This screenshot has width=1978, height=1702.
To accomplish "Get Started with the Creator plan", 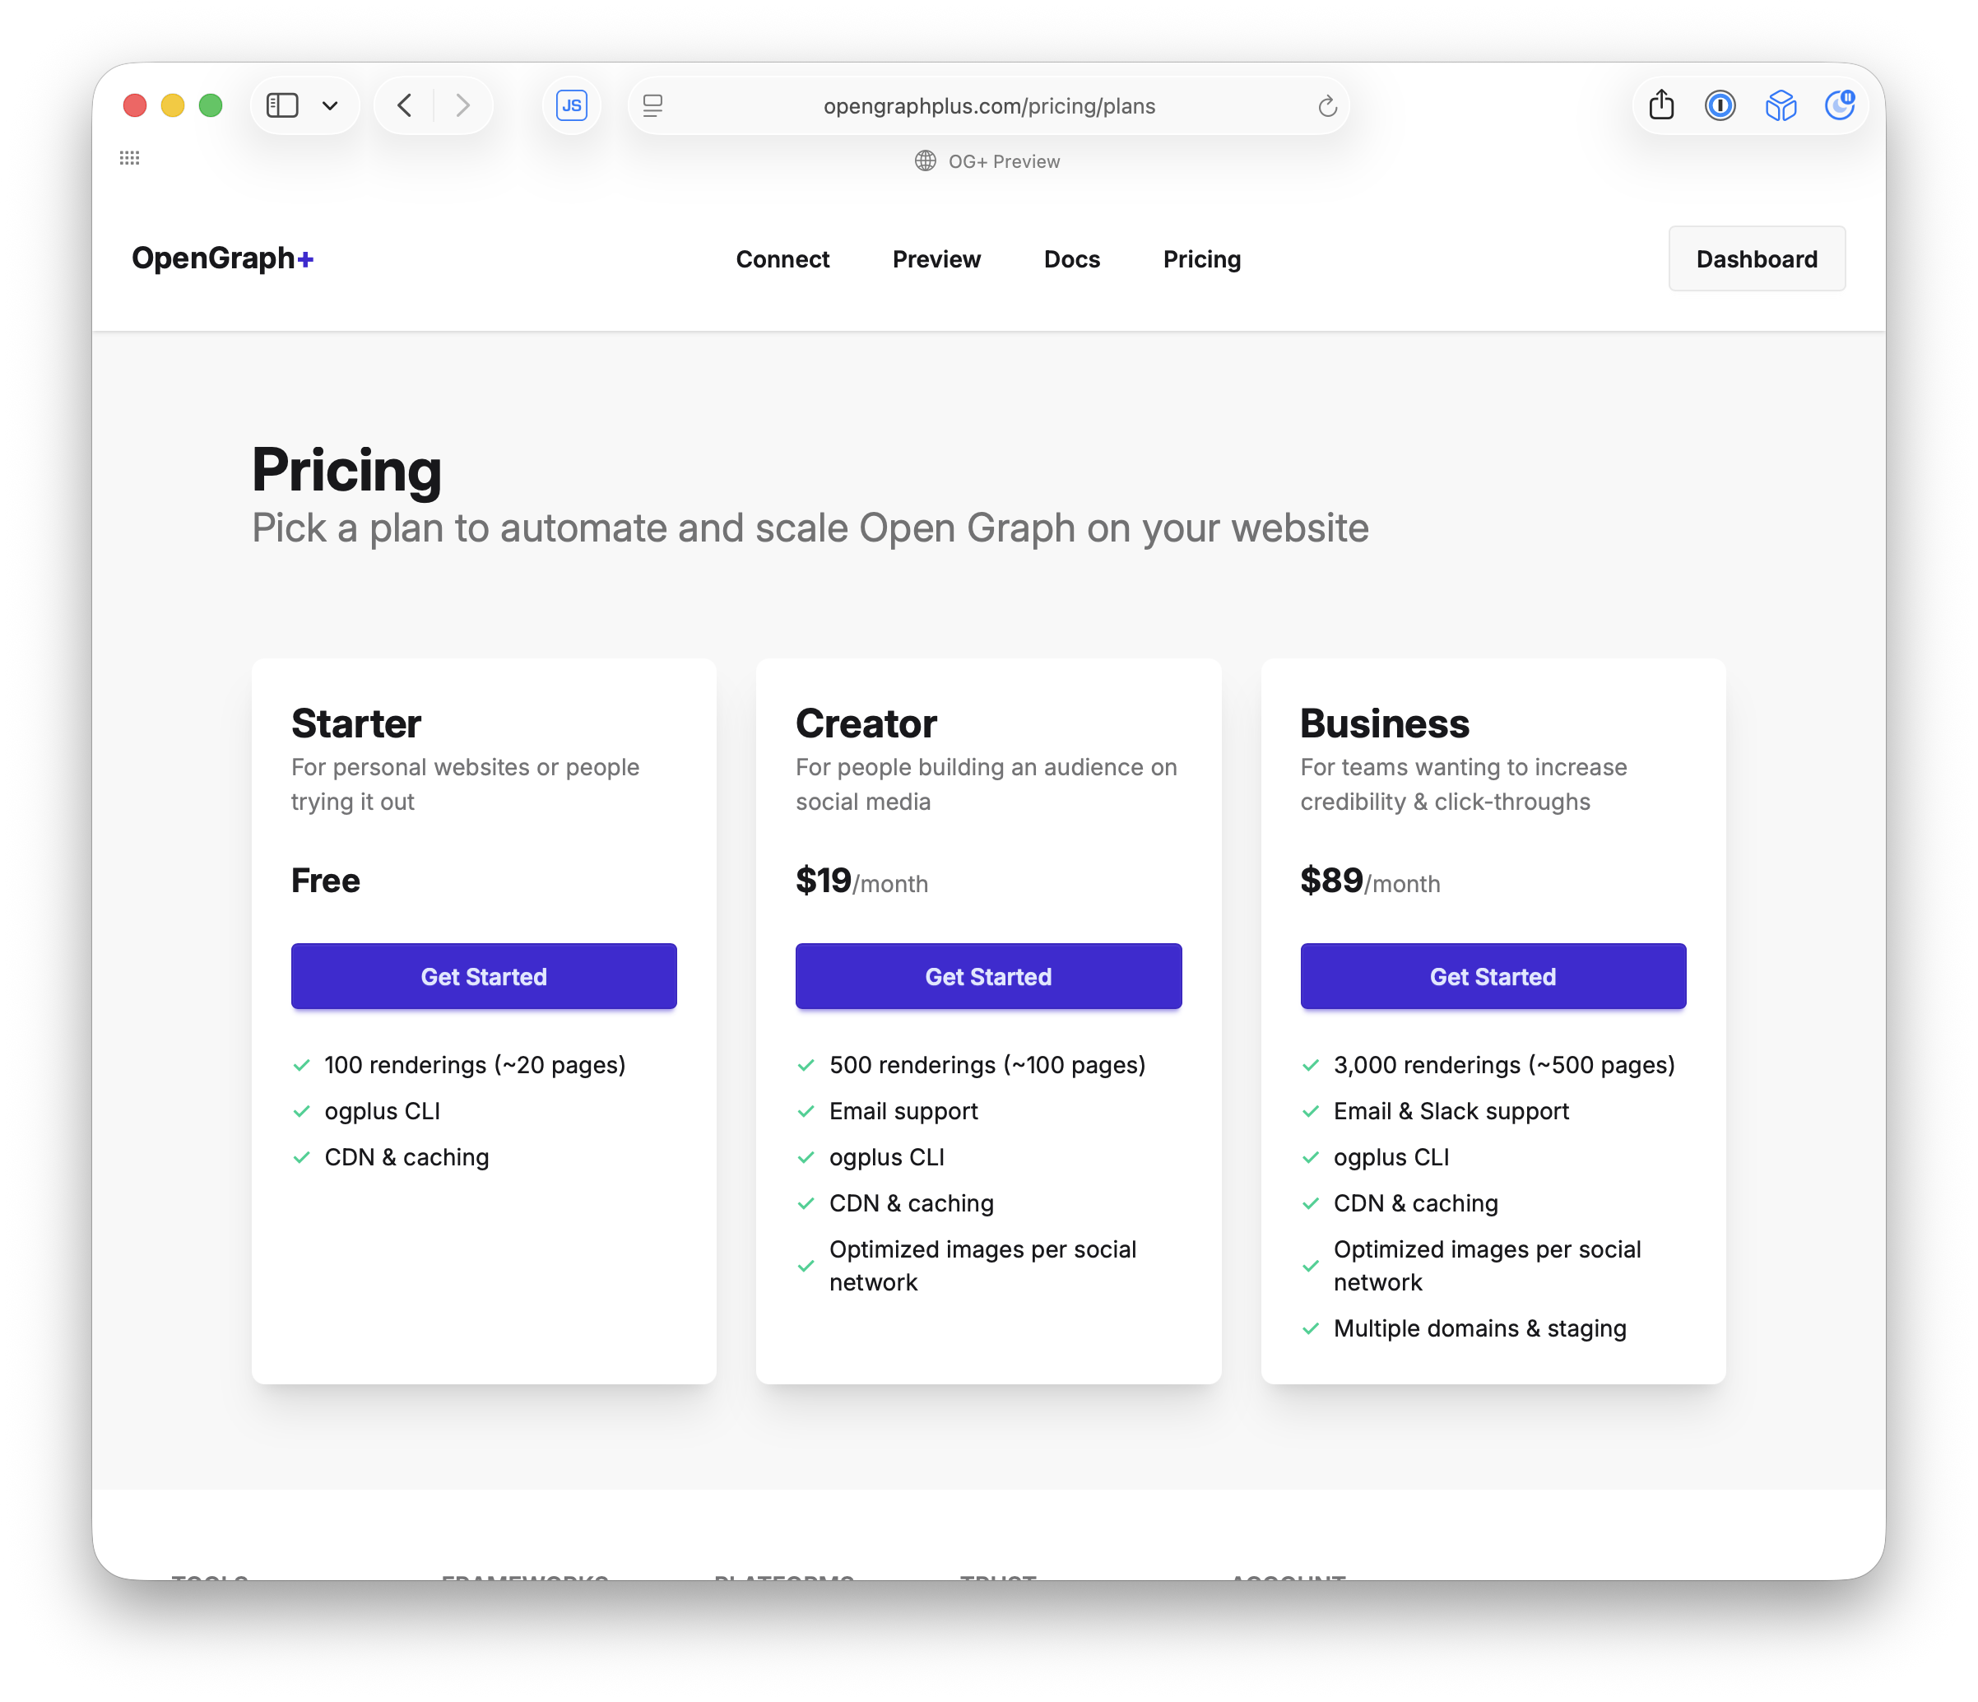I will (x=988, y=976).
